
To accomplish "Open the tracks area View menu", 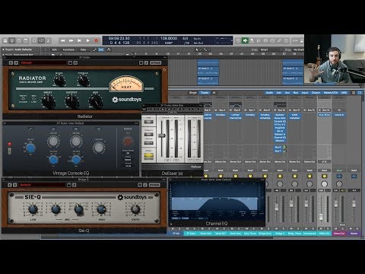I will (84, 49).
